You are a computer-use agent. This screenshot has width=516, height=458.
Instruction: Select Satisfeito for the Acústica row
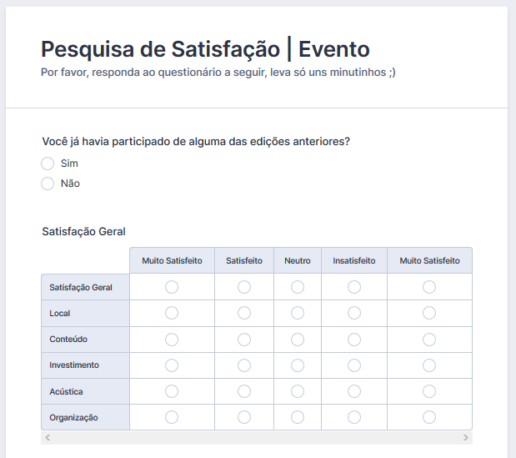pyautogui.click(x=244, y=391)
